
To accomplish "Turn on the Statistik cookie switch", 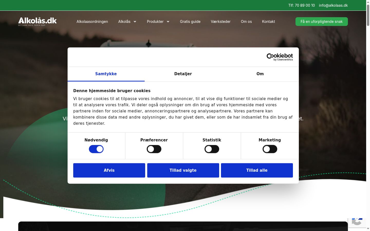I will pos(212,149).
